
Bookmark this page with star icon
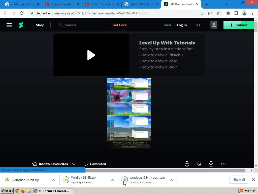218,13
